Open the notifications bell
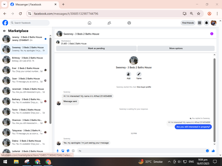Viewport: 222px width, 166px height. (x=206, y=23)
